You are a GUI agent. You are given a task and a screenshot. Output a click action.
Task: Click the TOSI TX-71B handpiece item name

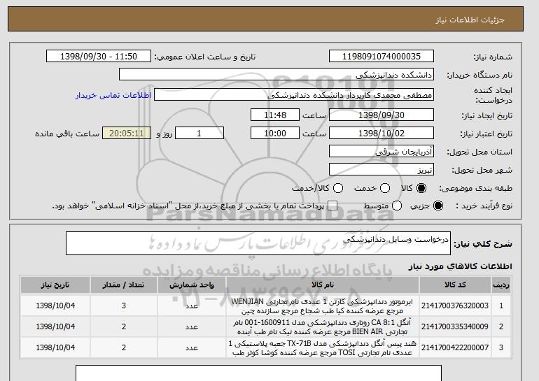click(322, 348)
